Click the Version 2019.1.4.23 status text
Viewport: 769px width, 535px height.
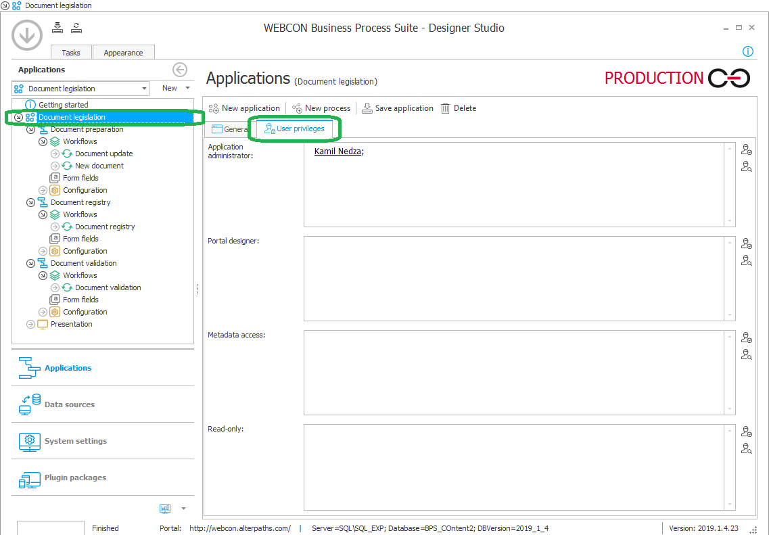pyautogui.click(x=703, y=529)
